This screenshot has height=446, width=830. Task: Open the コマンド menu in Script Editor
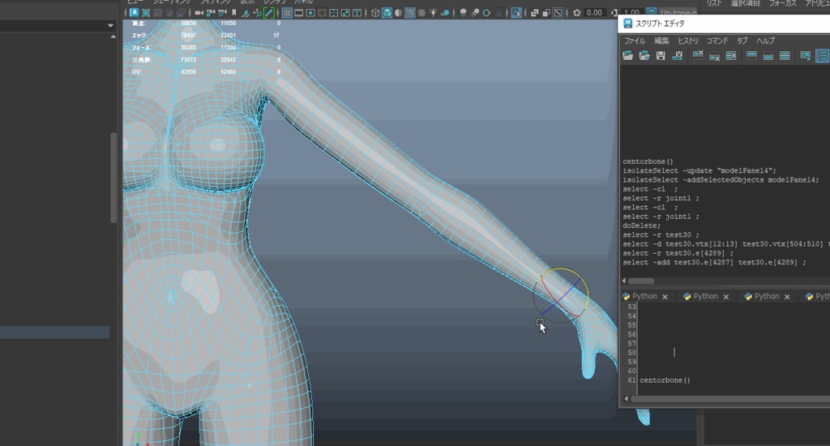717,41
